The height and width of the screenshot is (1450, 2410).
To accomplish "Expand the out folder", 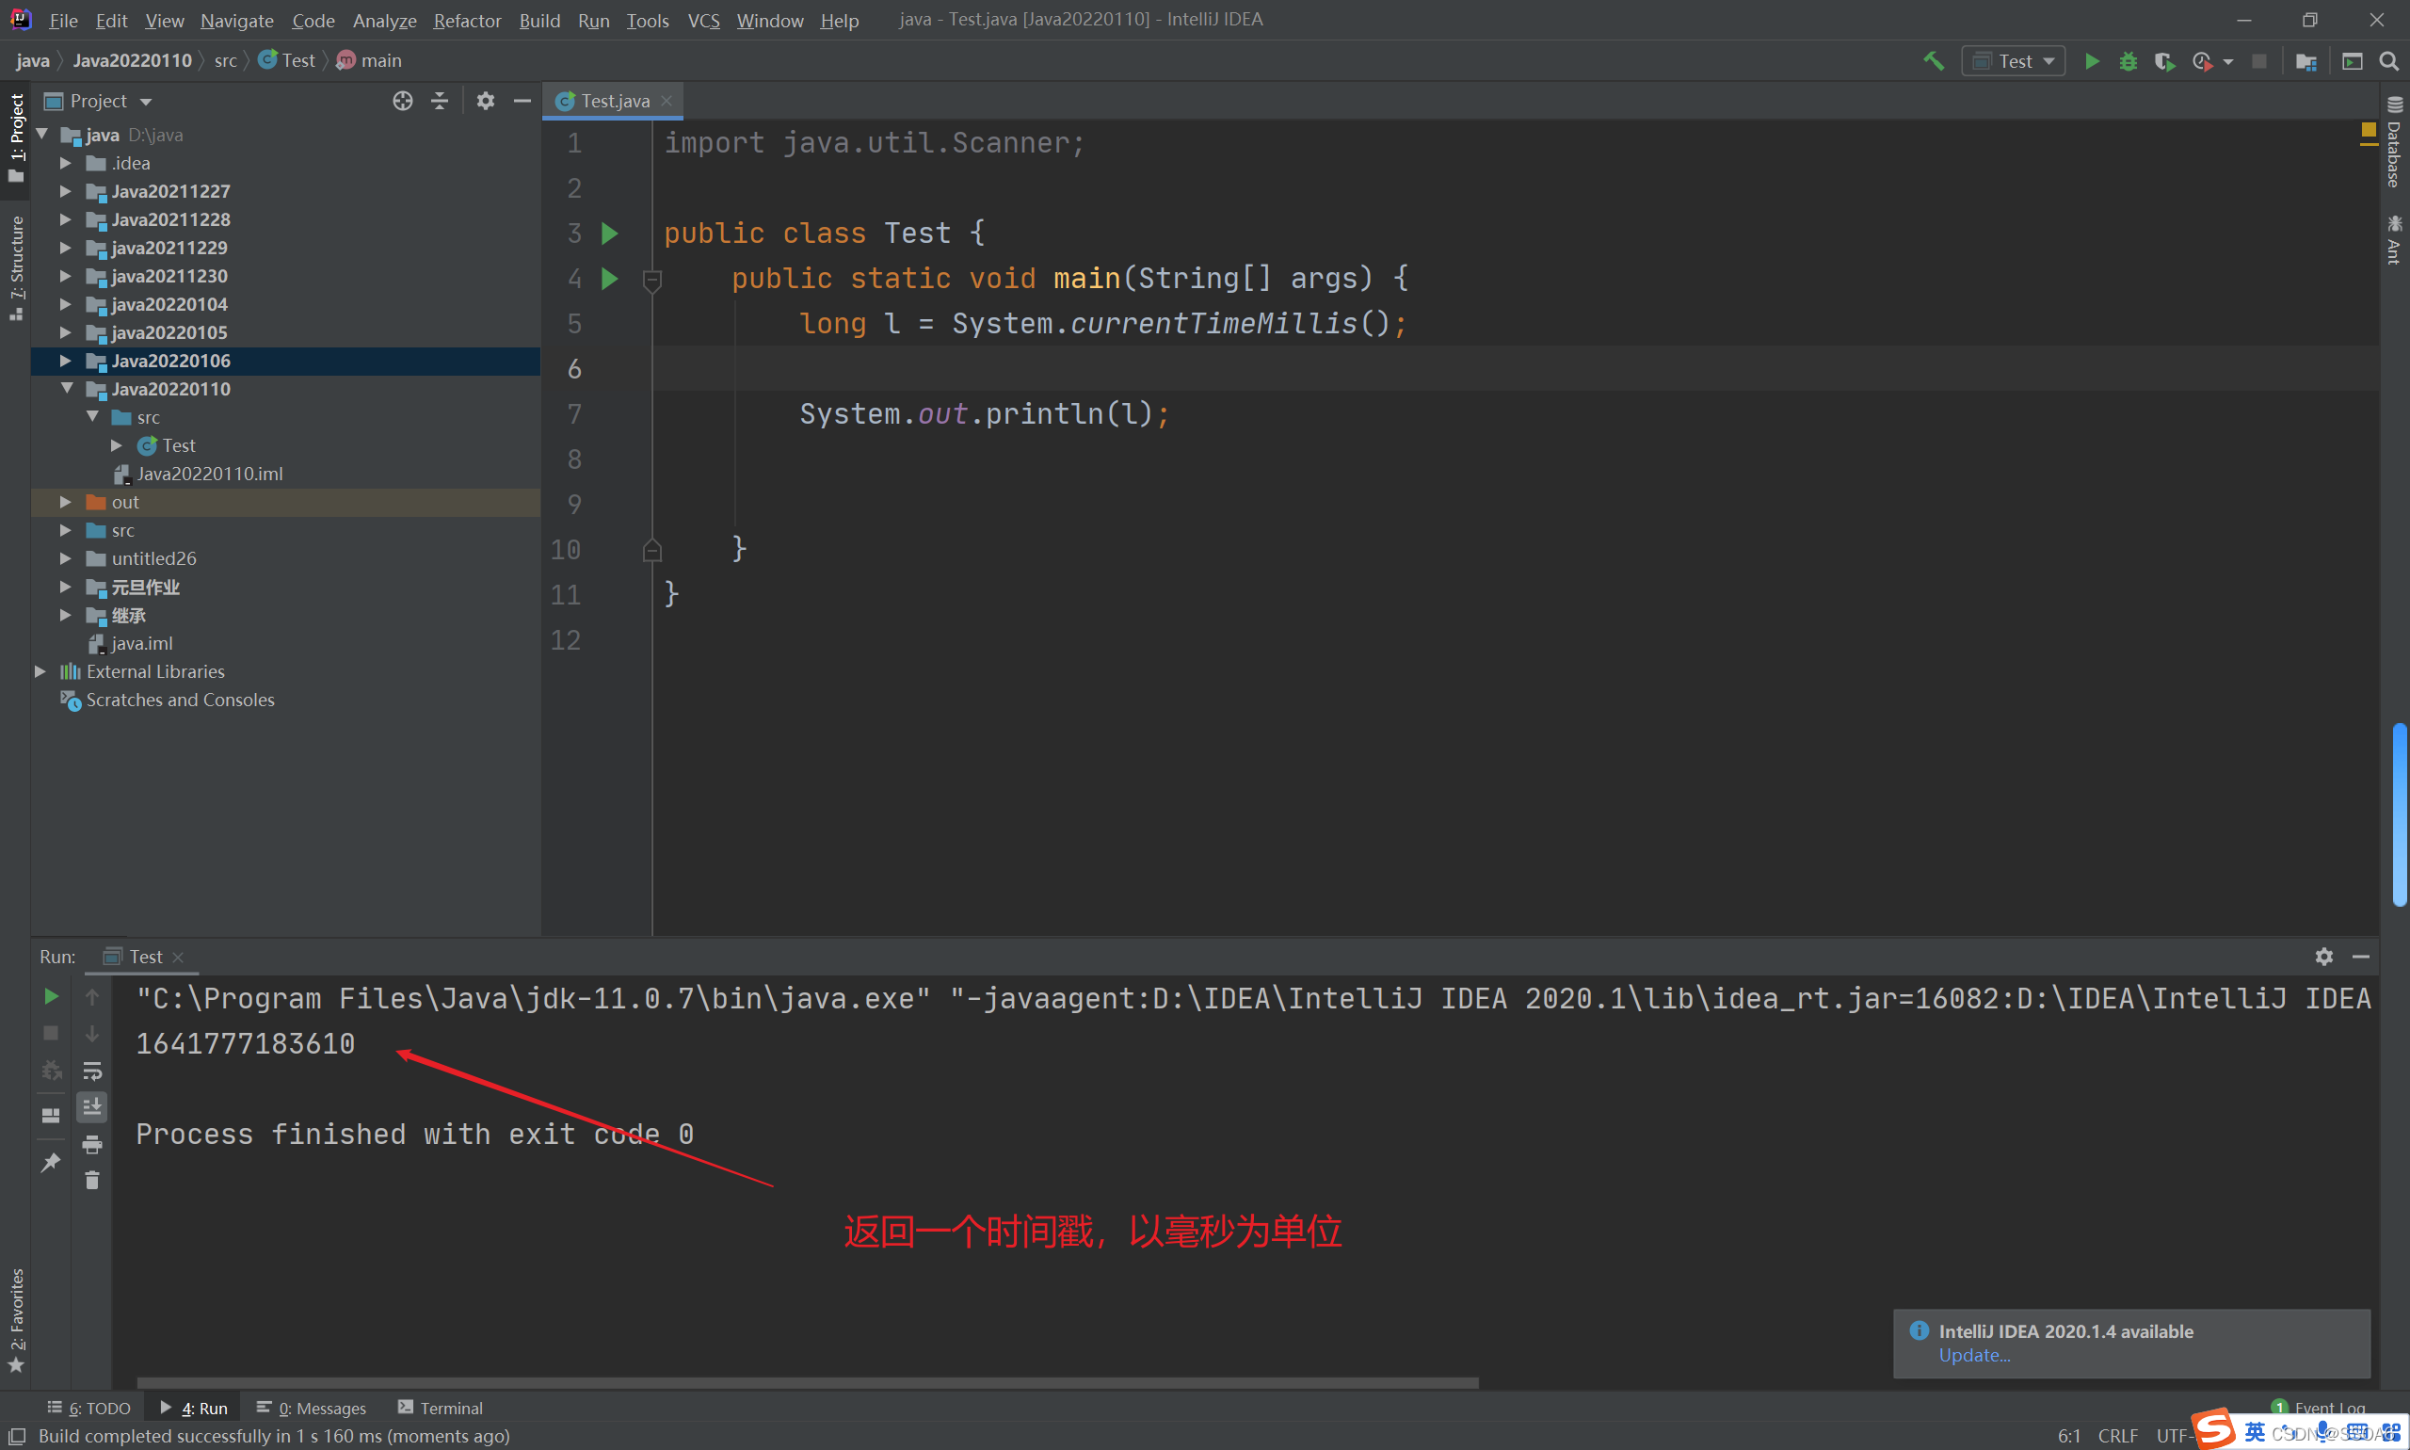I will pyautogui.click(x=66, y=502).
